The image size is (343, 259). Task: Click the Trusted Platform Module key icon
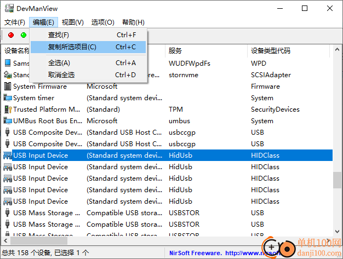click(8, 110)
